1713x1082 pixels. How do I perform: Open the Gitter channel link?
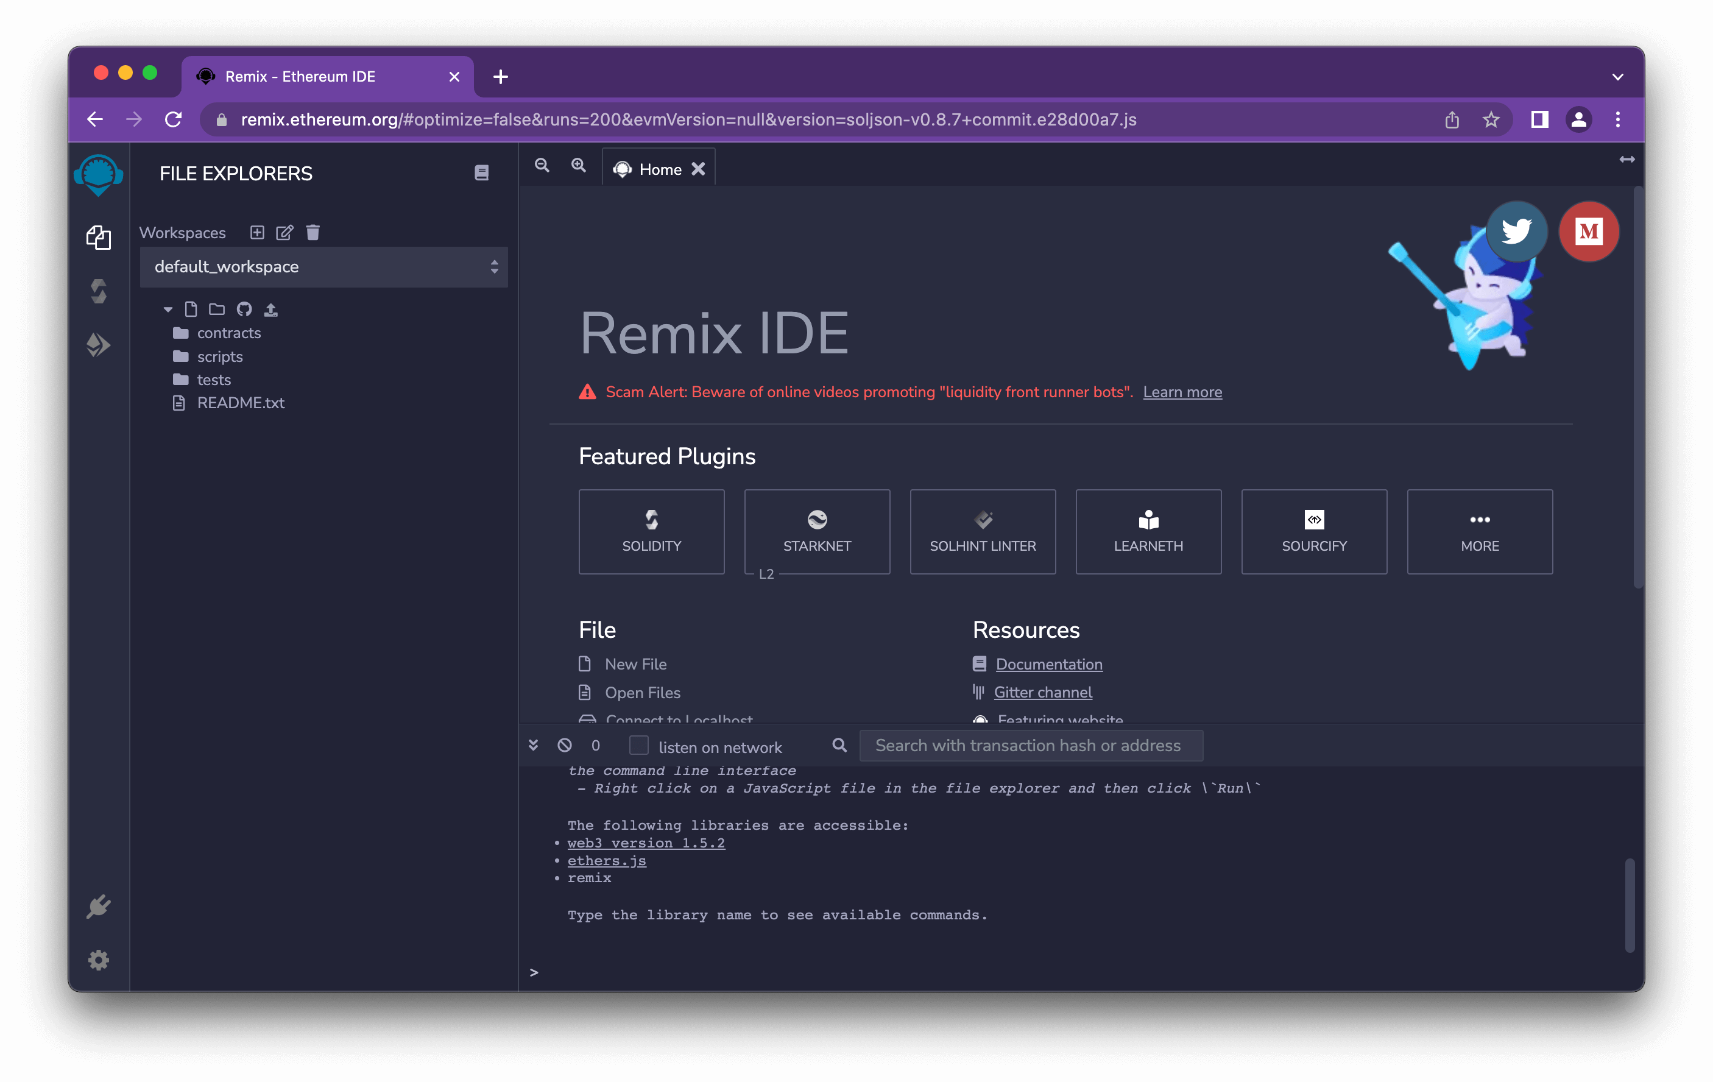[x=1042, y=692]
